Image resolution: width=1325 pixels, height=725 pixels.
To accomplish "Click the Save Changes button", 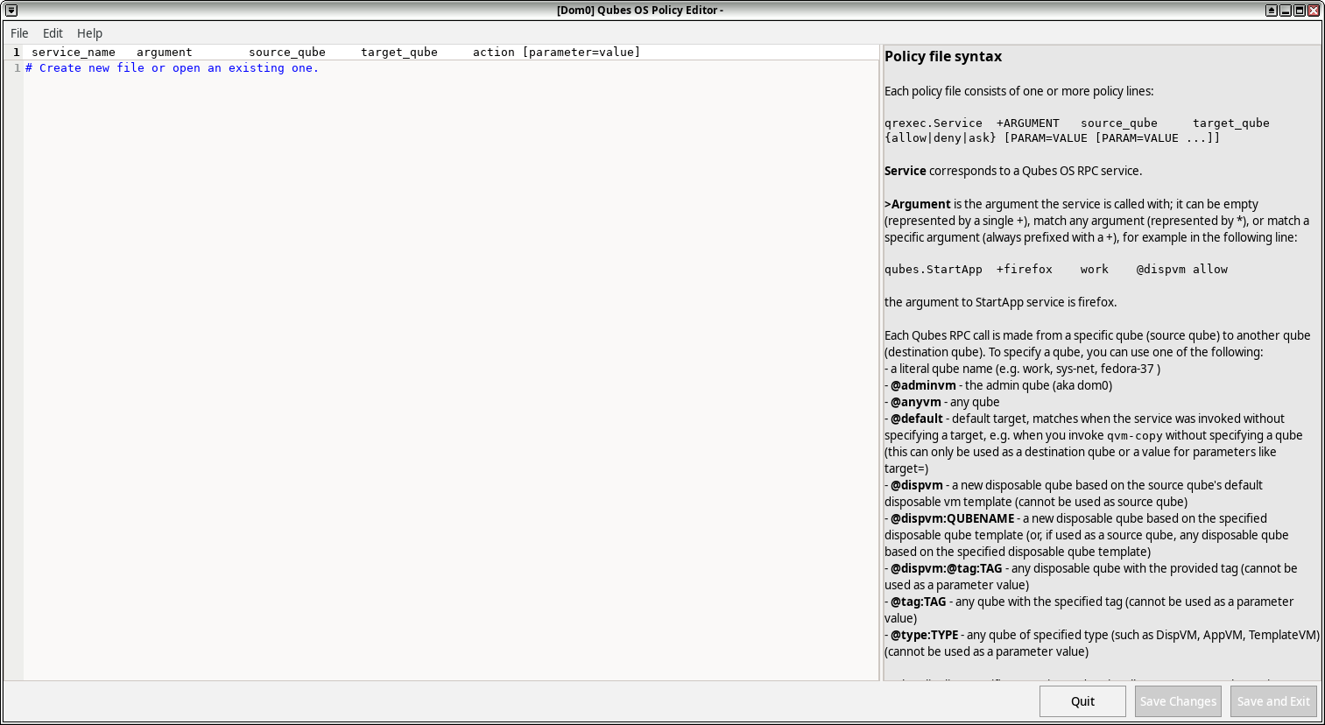I will click(1177, 700).
